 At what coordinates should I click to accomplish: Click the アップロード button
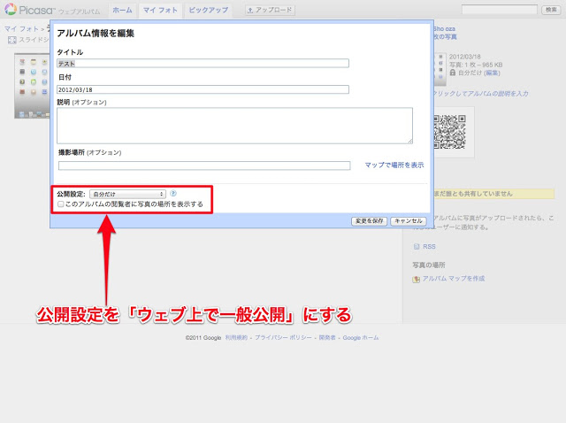point(270,10)
